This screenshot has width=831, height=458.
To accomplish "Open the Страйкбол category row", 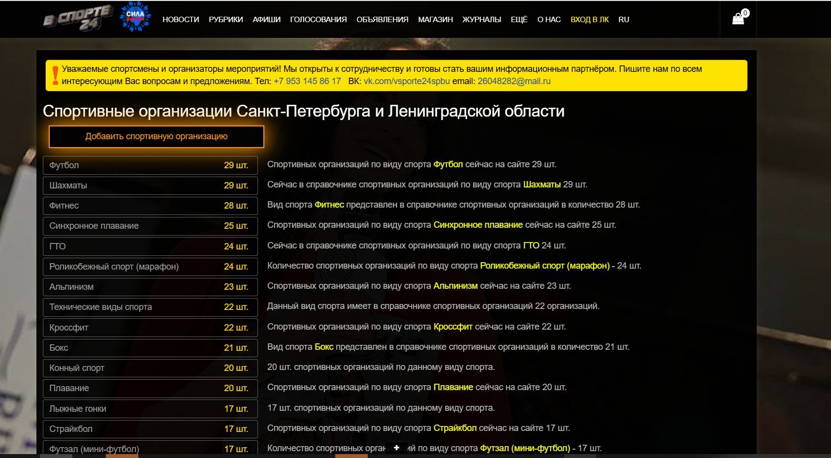I will [150, 429].
